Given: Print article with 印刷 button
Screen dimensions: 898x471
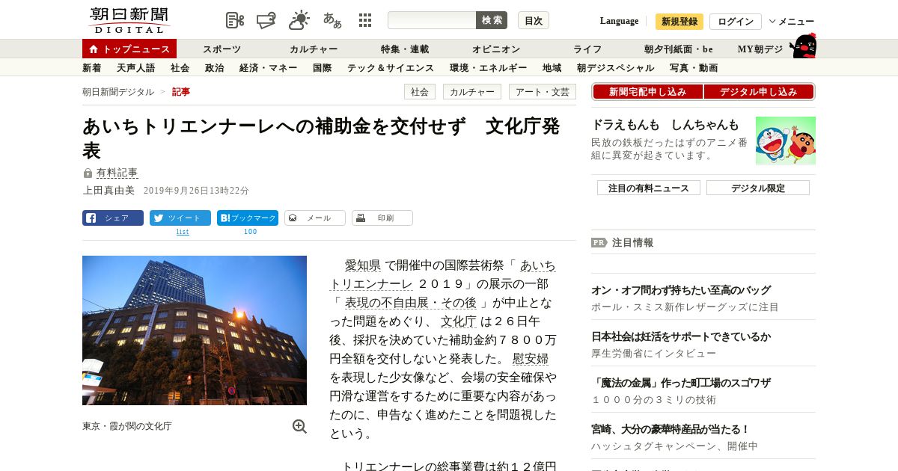Looking at the screenshot, I should 382,218.
